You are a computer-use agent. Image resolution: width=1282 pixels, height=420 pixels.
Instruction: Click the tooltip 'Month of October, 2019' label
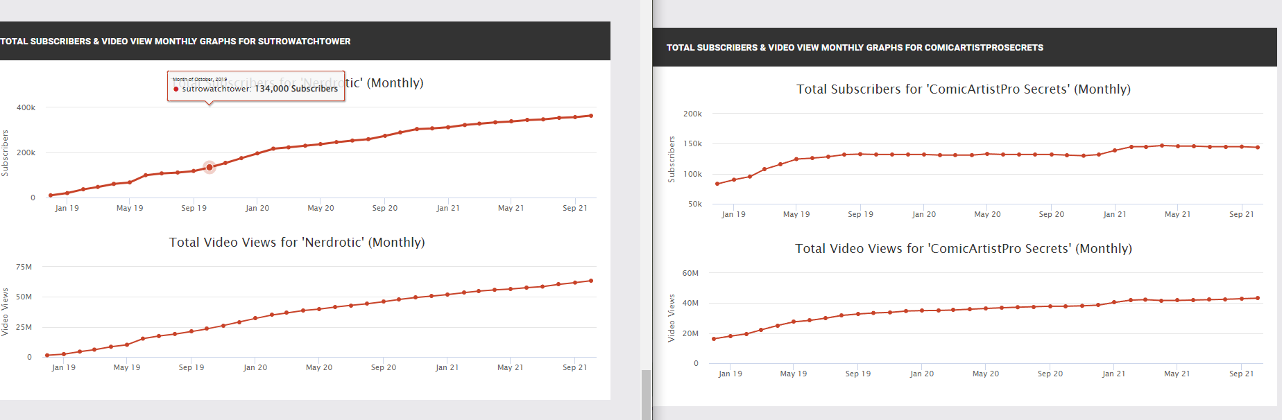point(200,80)
